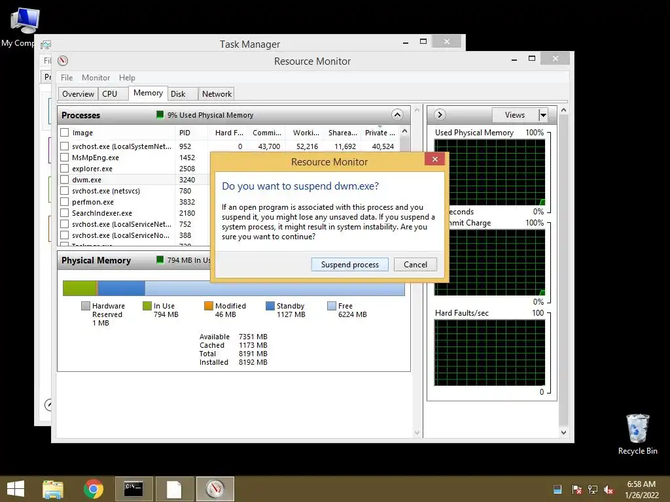Open the Help menu
The image size is (670, 502).
pos(127,78)
